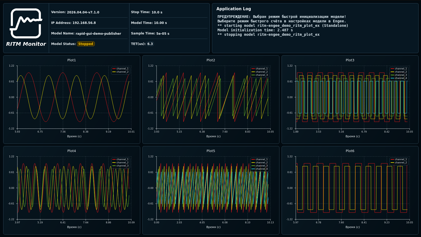Toggle channel_1 in the Plot1 legend
421x237 pixels.
point(120,69)
